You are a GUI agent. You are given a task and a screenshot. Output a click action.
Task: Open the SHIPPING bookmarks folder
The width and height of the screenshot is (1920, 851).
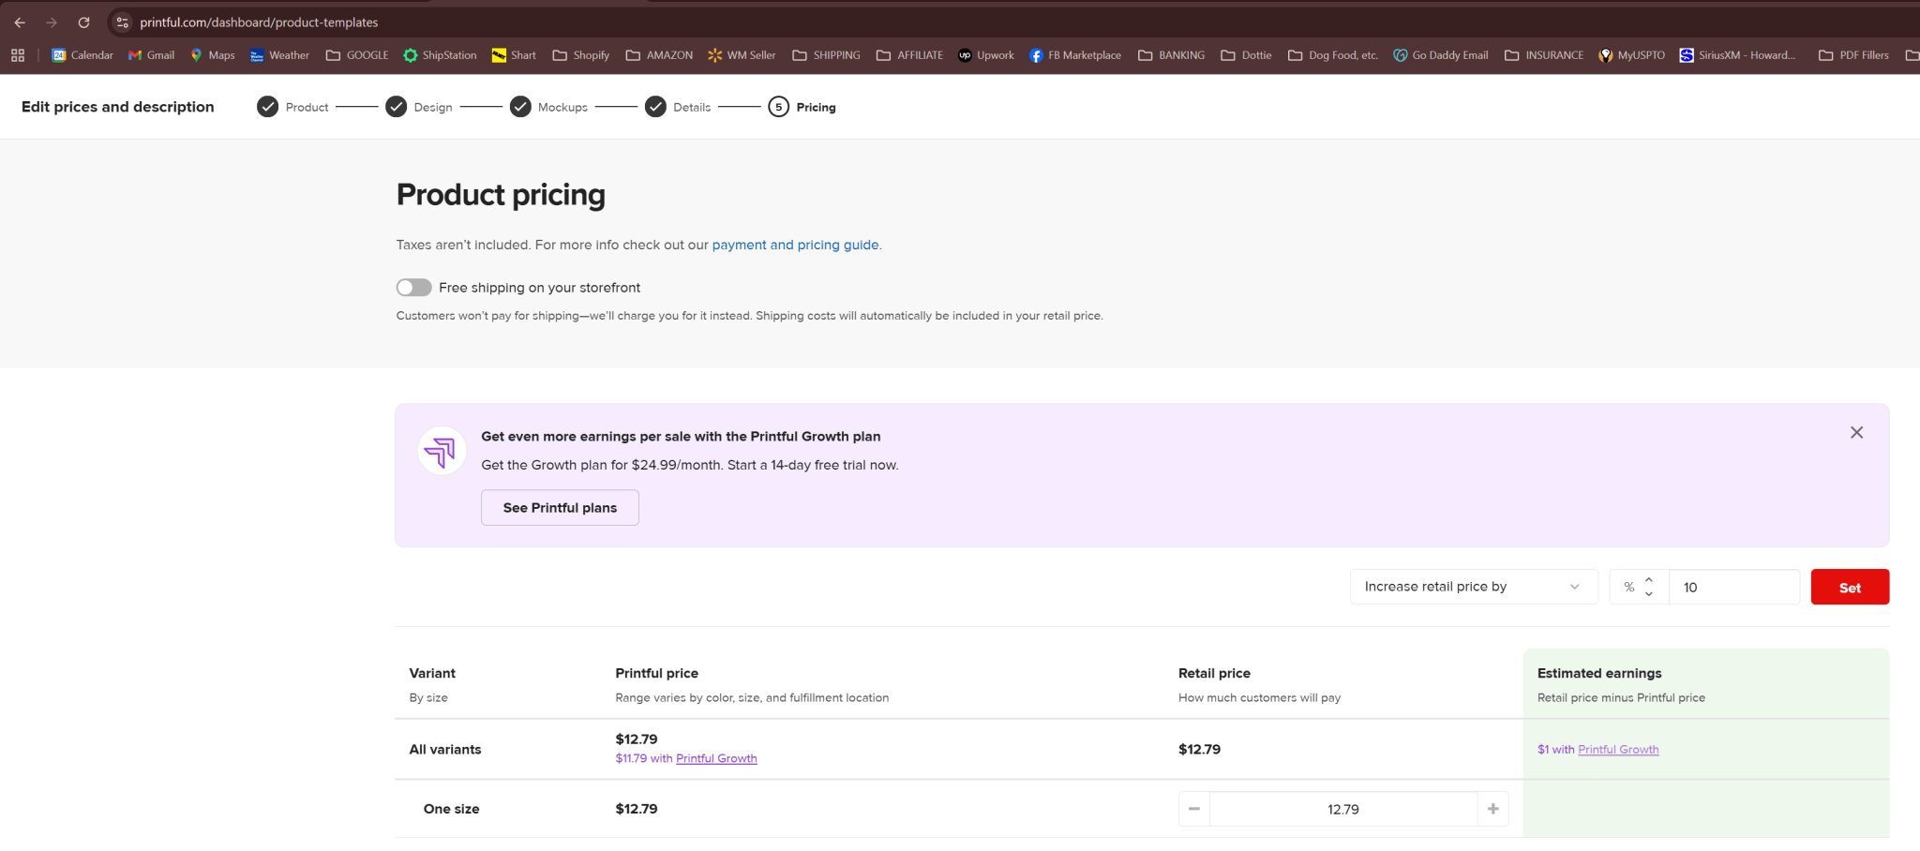[826, 55]
